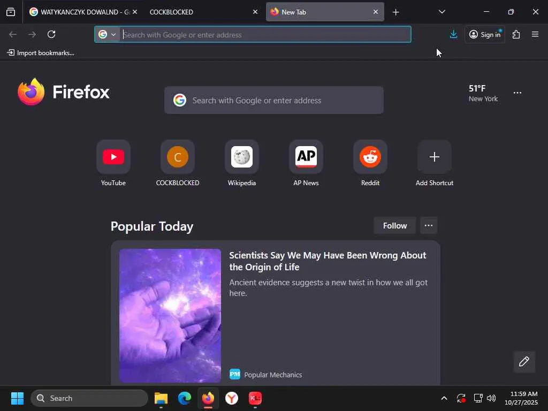Open the COCKBLOCKED shortcut tile
548x411 pixels.
178,157
